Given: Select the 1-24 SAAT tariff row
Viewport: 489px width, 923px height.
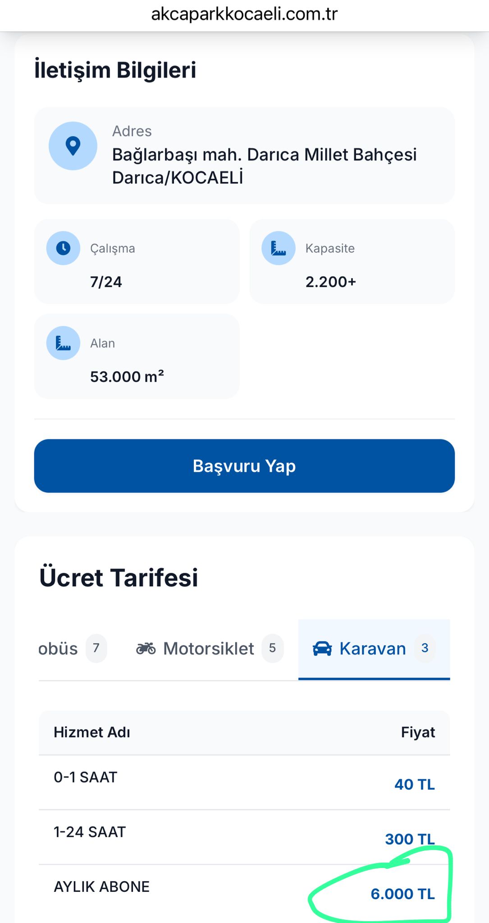Looking at the screenshot, I should click(x=244, y=836).
